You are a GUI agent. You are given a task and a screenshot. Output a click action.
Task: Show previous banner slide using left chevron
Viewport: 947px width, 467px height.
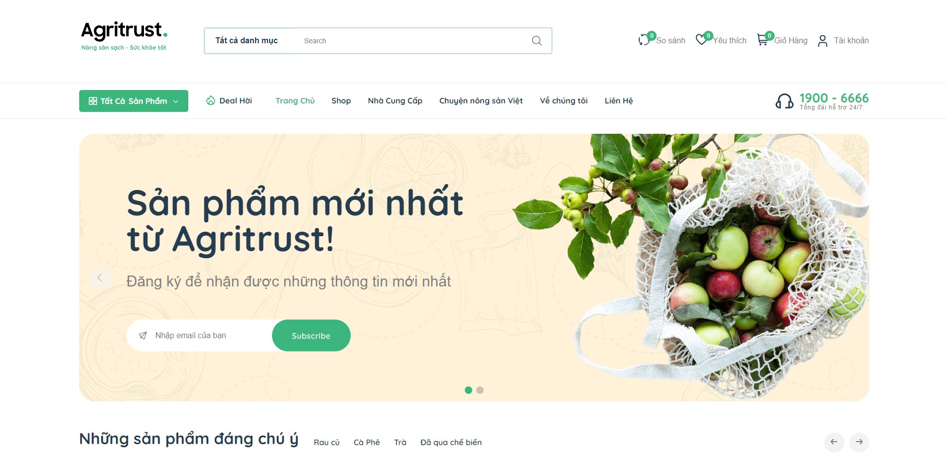(x=100, y=278)
